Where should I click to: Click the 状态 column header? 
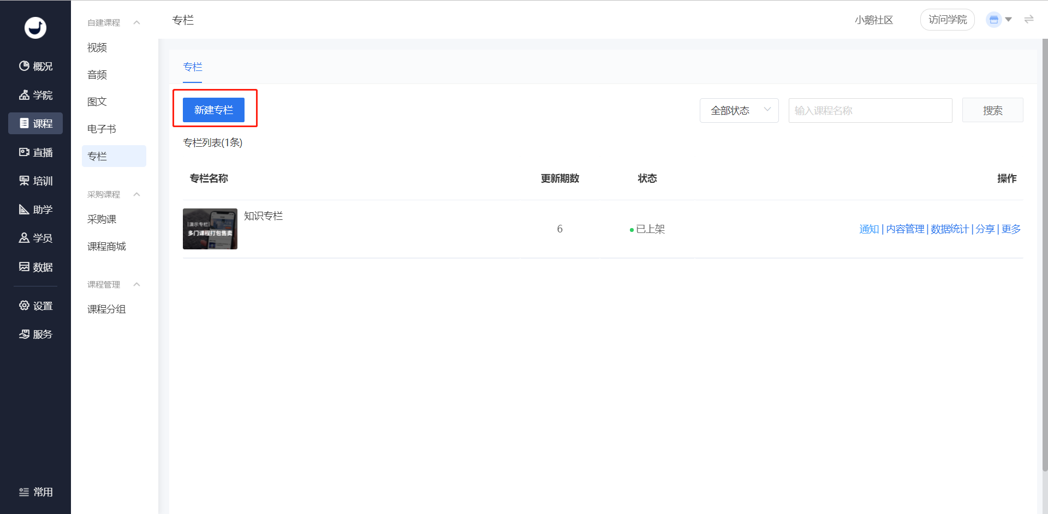point(647,178)
